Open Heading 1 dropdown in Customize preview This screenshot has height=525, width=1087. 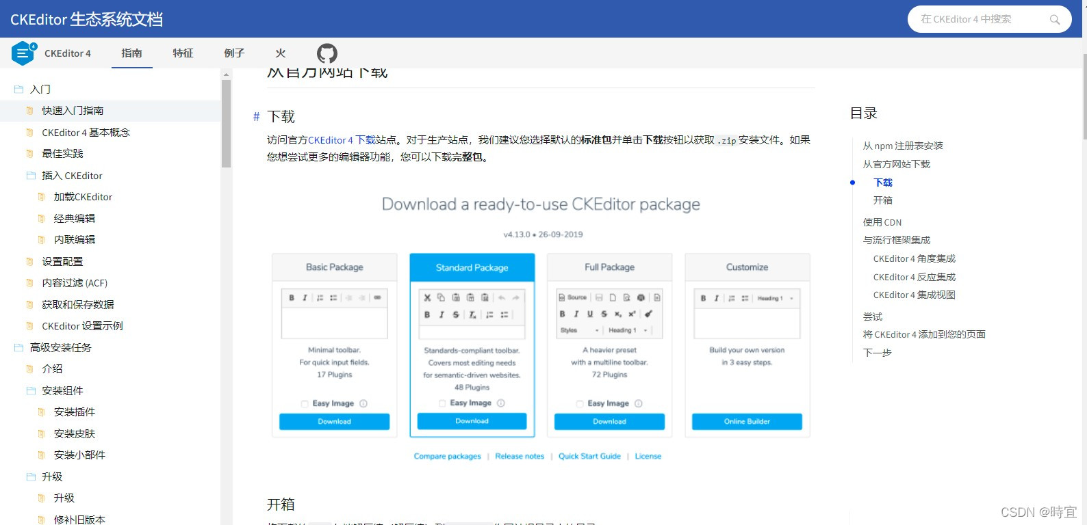point(775,298)
